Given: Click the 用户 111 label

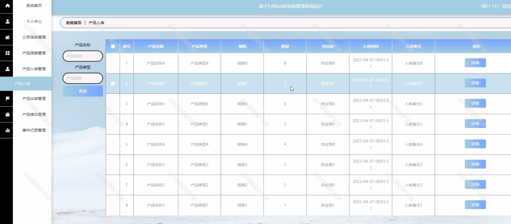Looking at the screenshot, I should 490,6.
